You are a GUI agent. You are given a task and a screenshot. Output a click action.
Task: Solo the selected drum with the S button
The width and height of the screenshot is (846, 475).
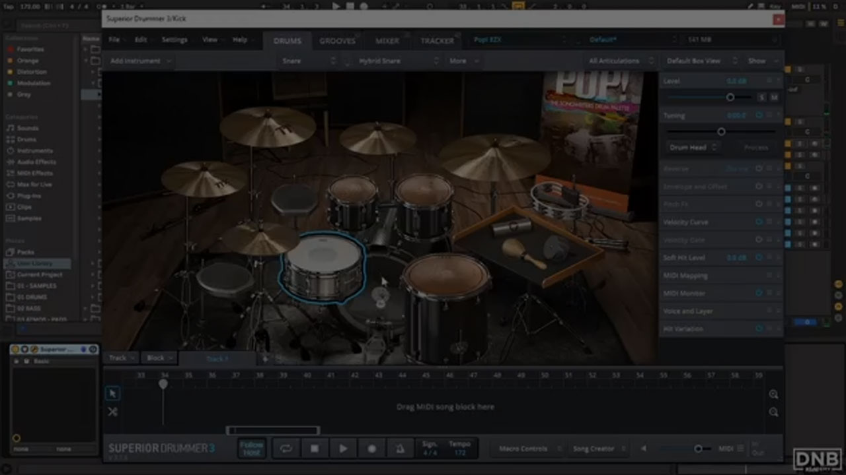[762, 97]
